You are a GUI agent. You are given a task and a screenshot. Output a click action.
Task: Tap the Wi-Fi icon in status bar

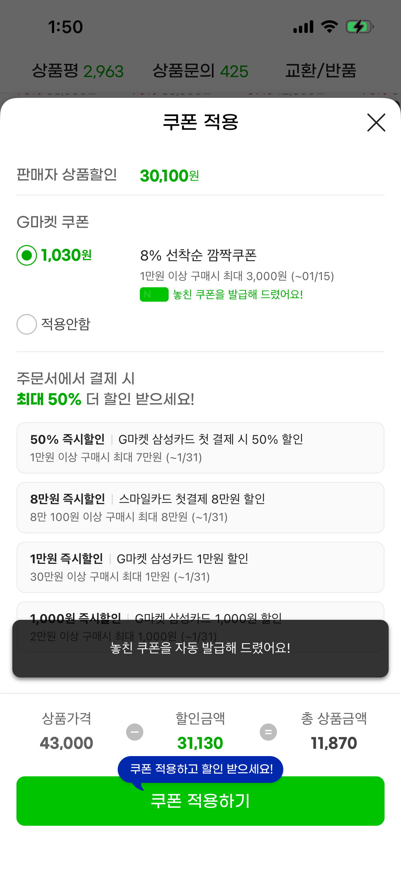pyautogui.click(x=329, y=27)
